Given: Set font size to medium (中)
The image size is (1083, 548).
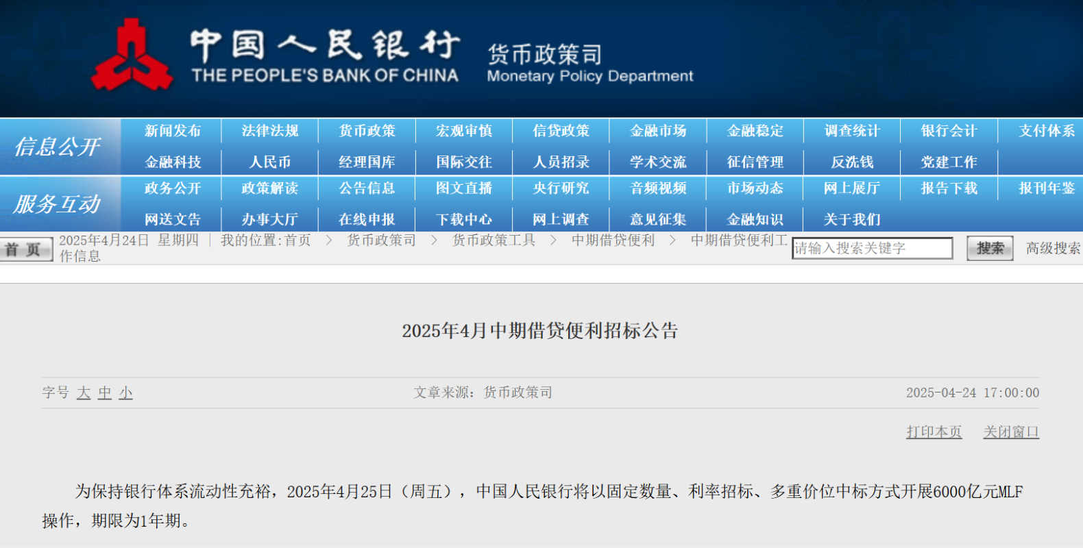Looking at the screenshot, I should pos(105,393).
